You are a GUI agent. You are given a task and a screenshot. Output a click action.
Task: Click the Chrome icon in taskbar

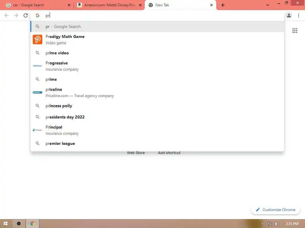[32, 224]
